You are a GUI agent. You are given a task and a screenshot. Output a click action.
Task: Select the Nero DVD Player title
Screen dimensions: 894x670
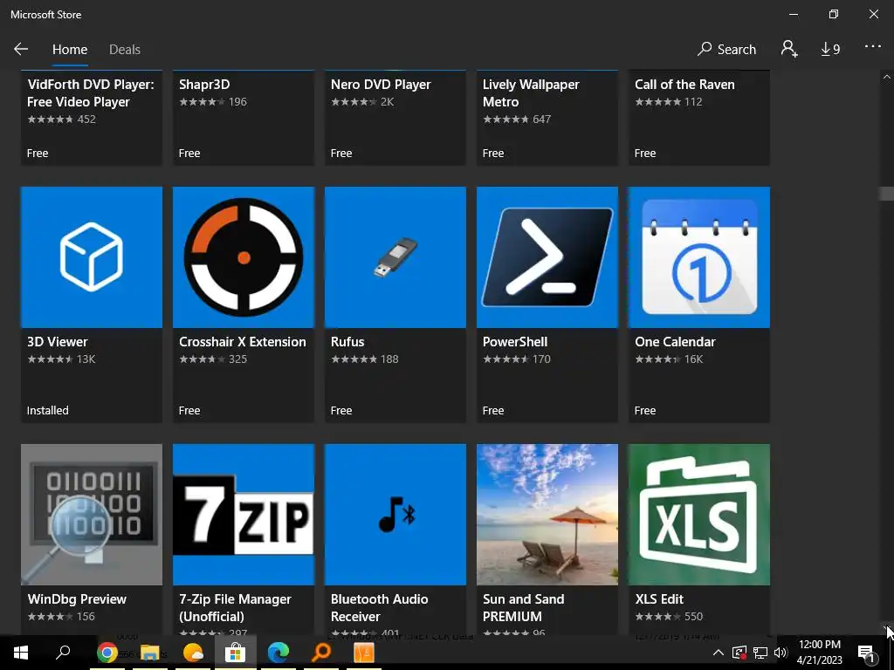(381, 85)
